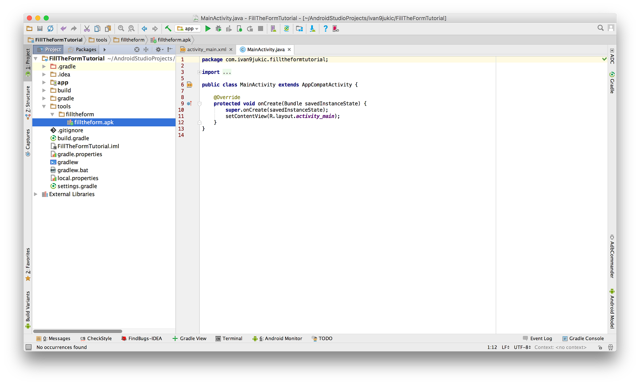
Task: Open the app run configuration dropdown
Action: 188,28
